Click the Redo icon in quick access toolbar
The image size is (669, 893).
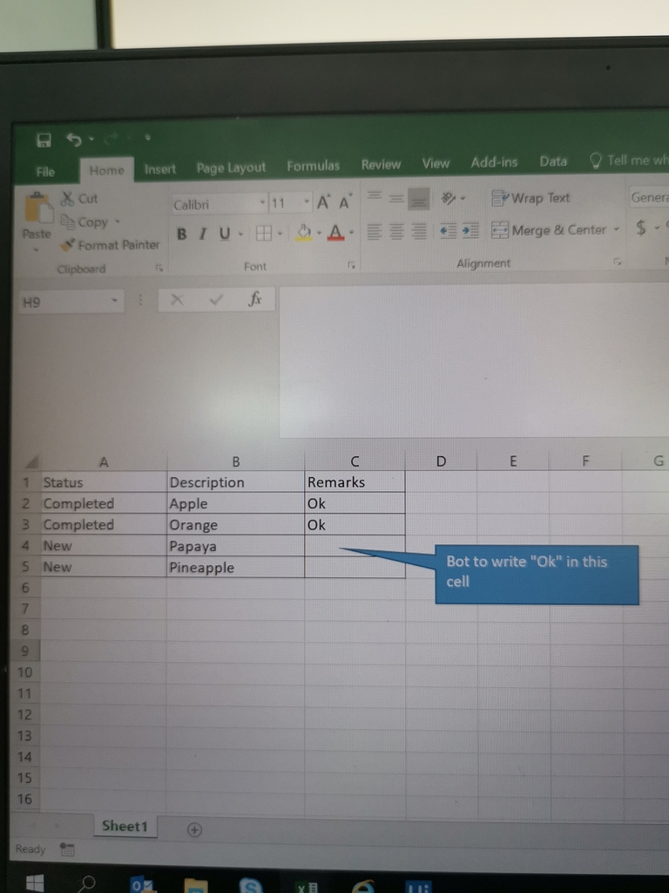coord(112,138)
